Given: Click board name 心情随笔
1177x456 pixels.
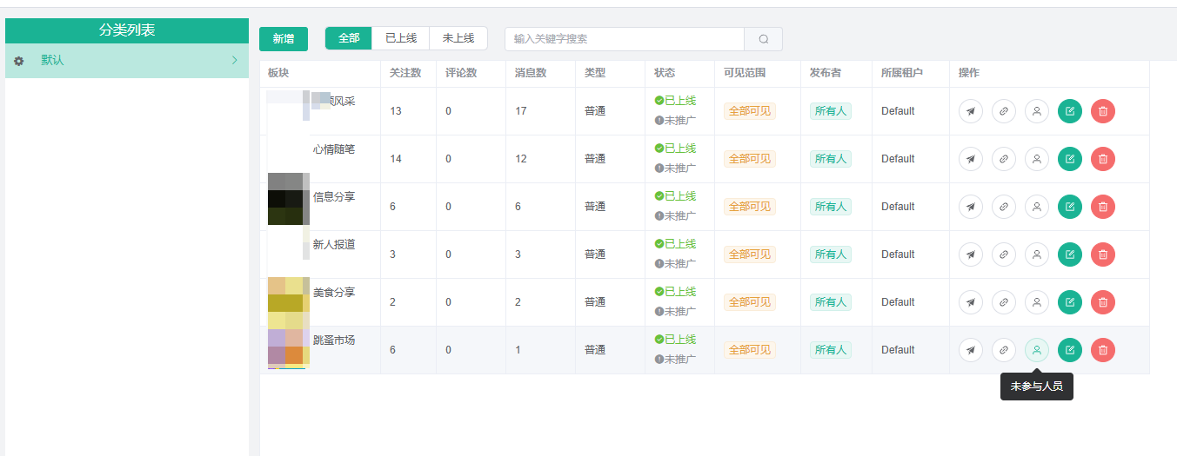Looking at the screenshot, I should (334, 149).
